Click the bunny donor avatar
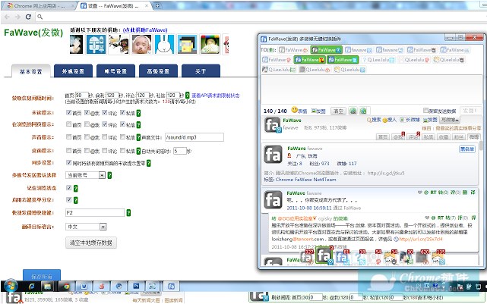 pyautogui.click(x=164, y=44)
